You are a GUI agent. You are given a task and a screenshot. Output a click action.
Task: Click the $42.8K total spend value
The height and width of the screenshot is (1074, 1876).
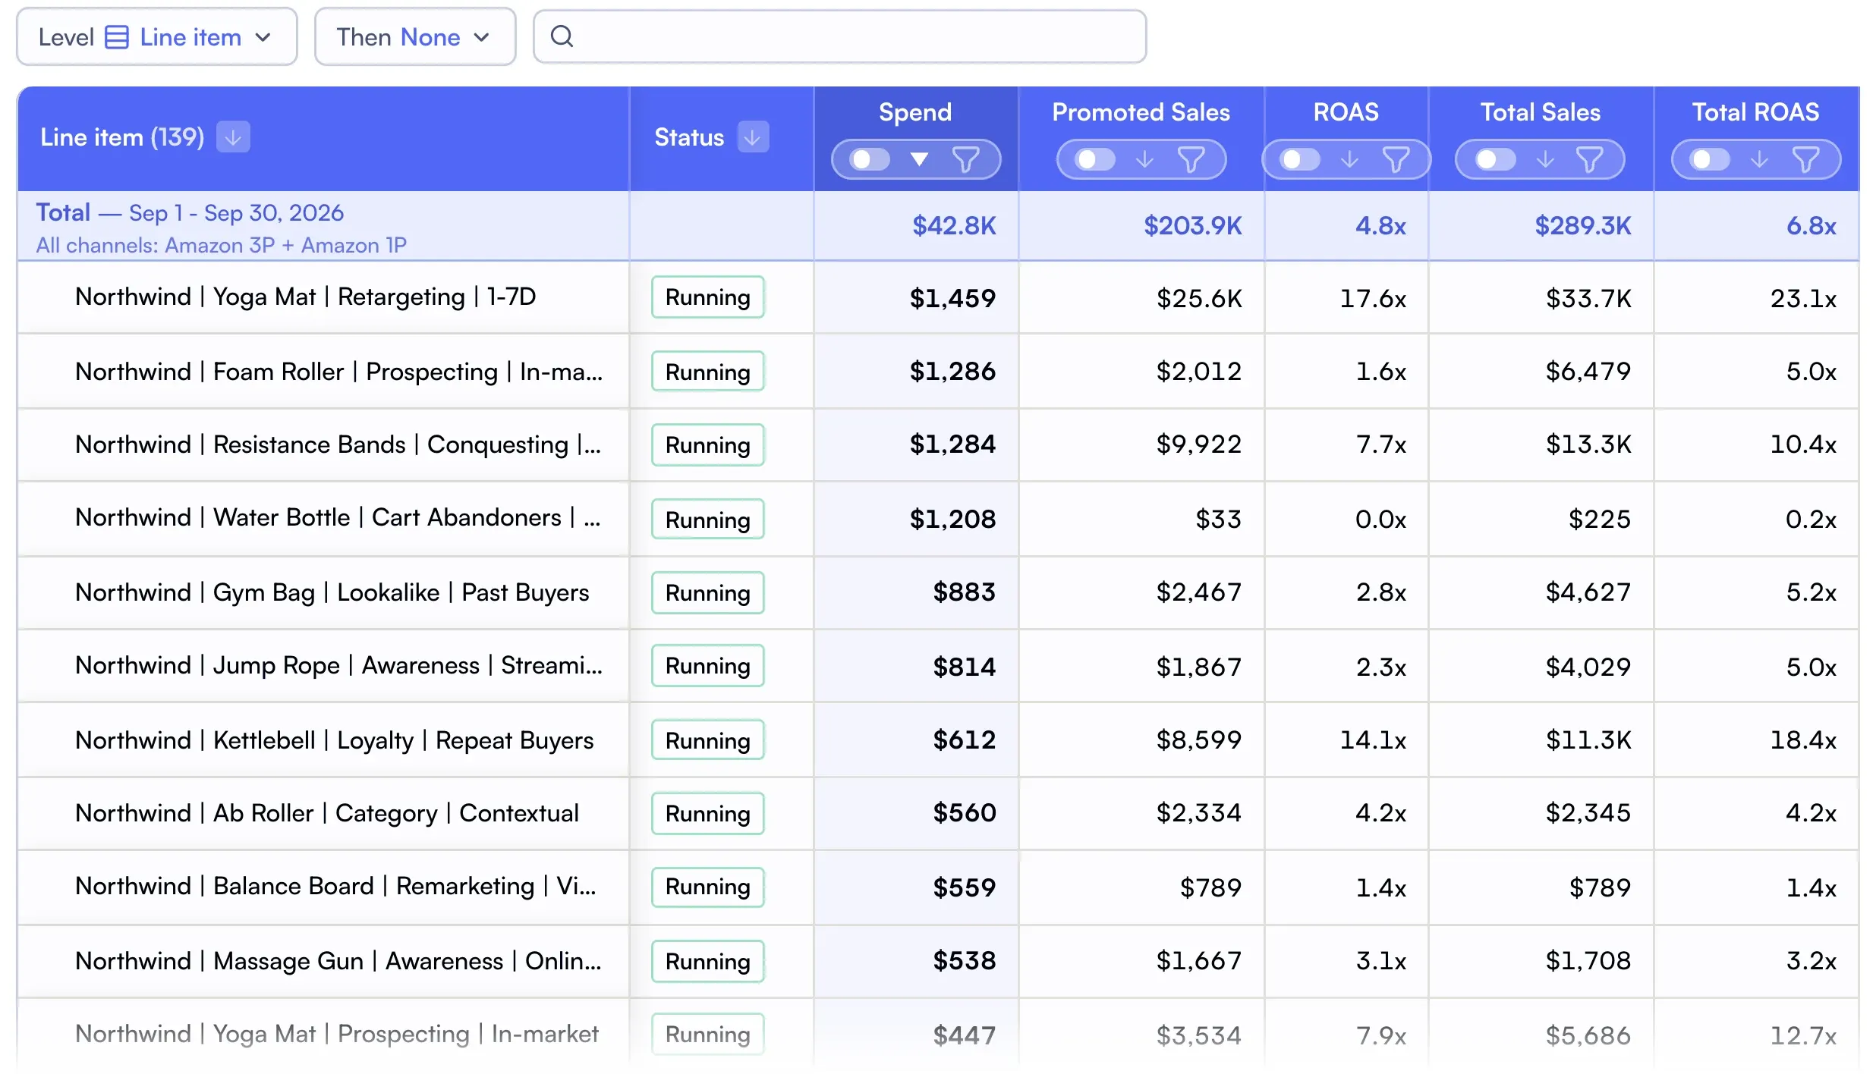[954, 225]
